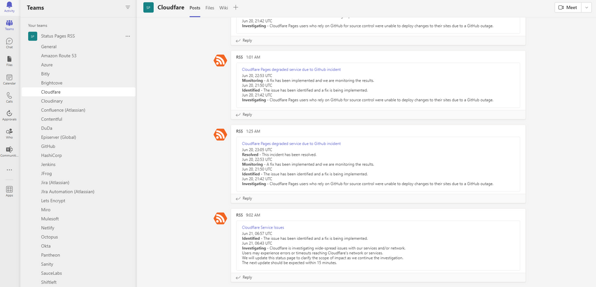Select the Cloudfare channel in list
Viewport: 596px width, 287px height.
click(78, 92)
